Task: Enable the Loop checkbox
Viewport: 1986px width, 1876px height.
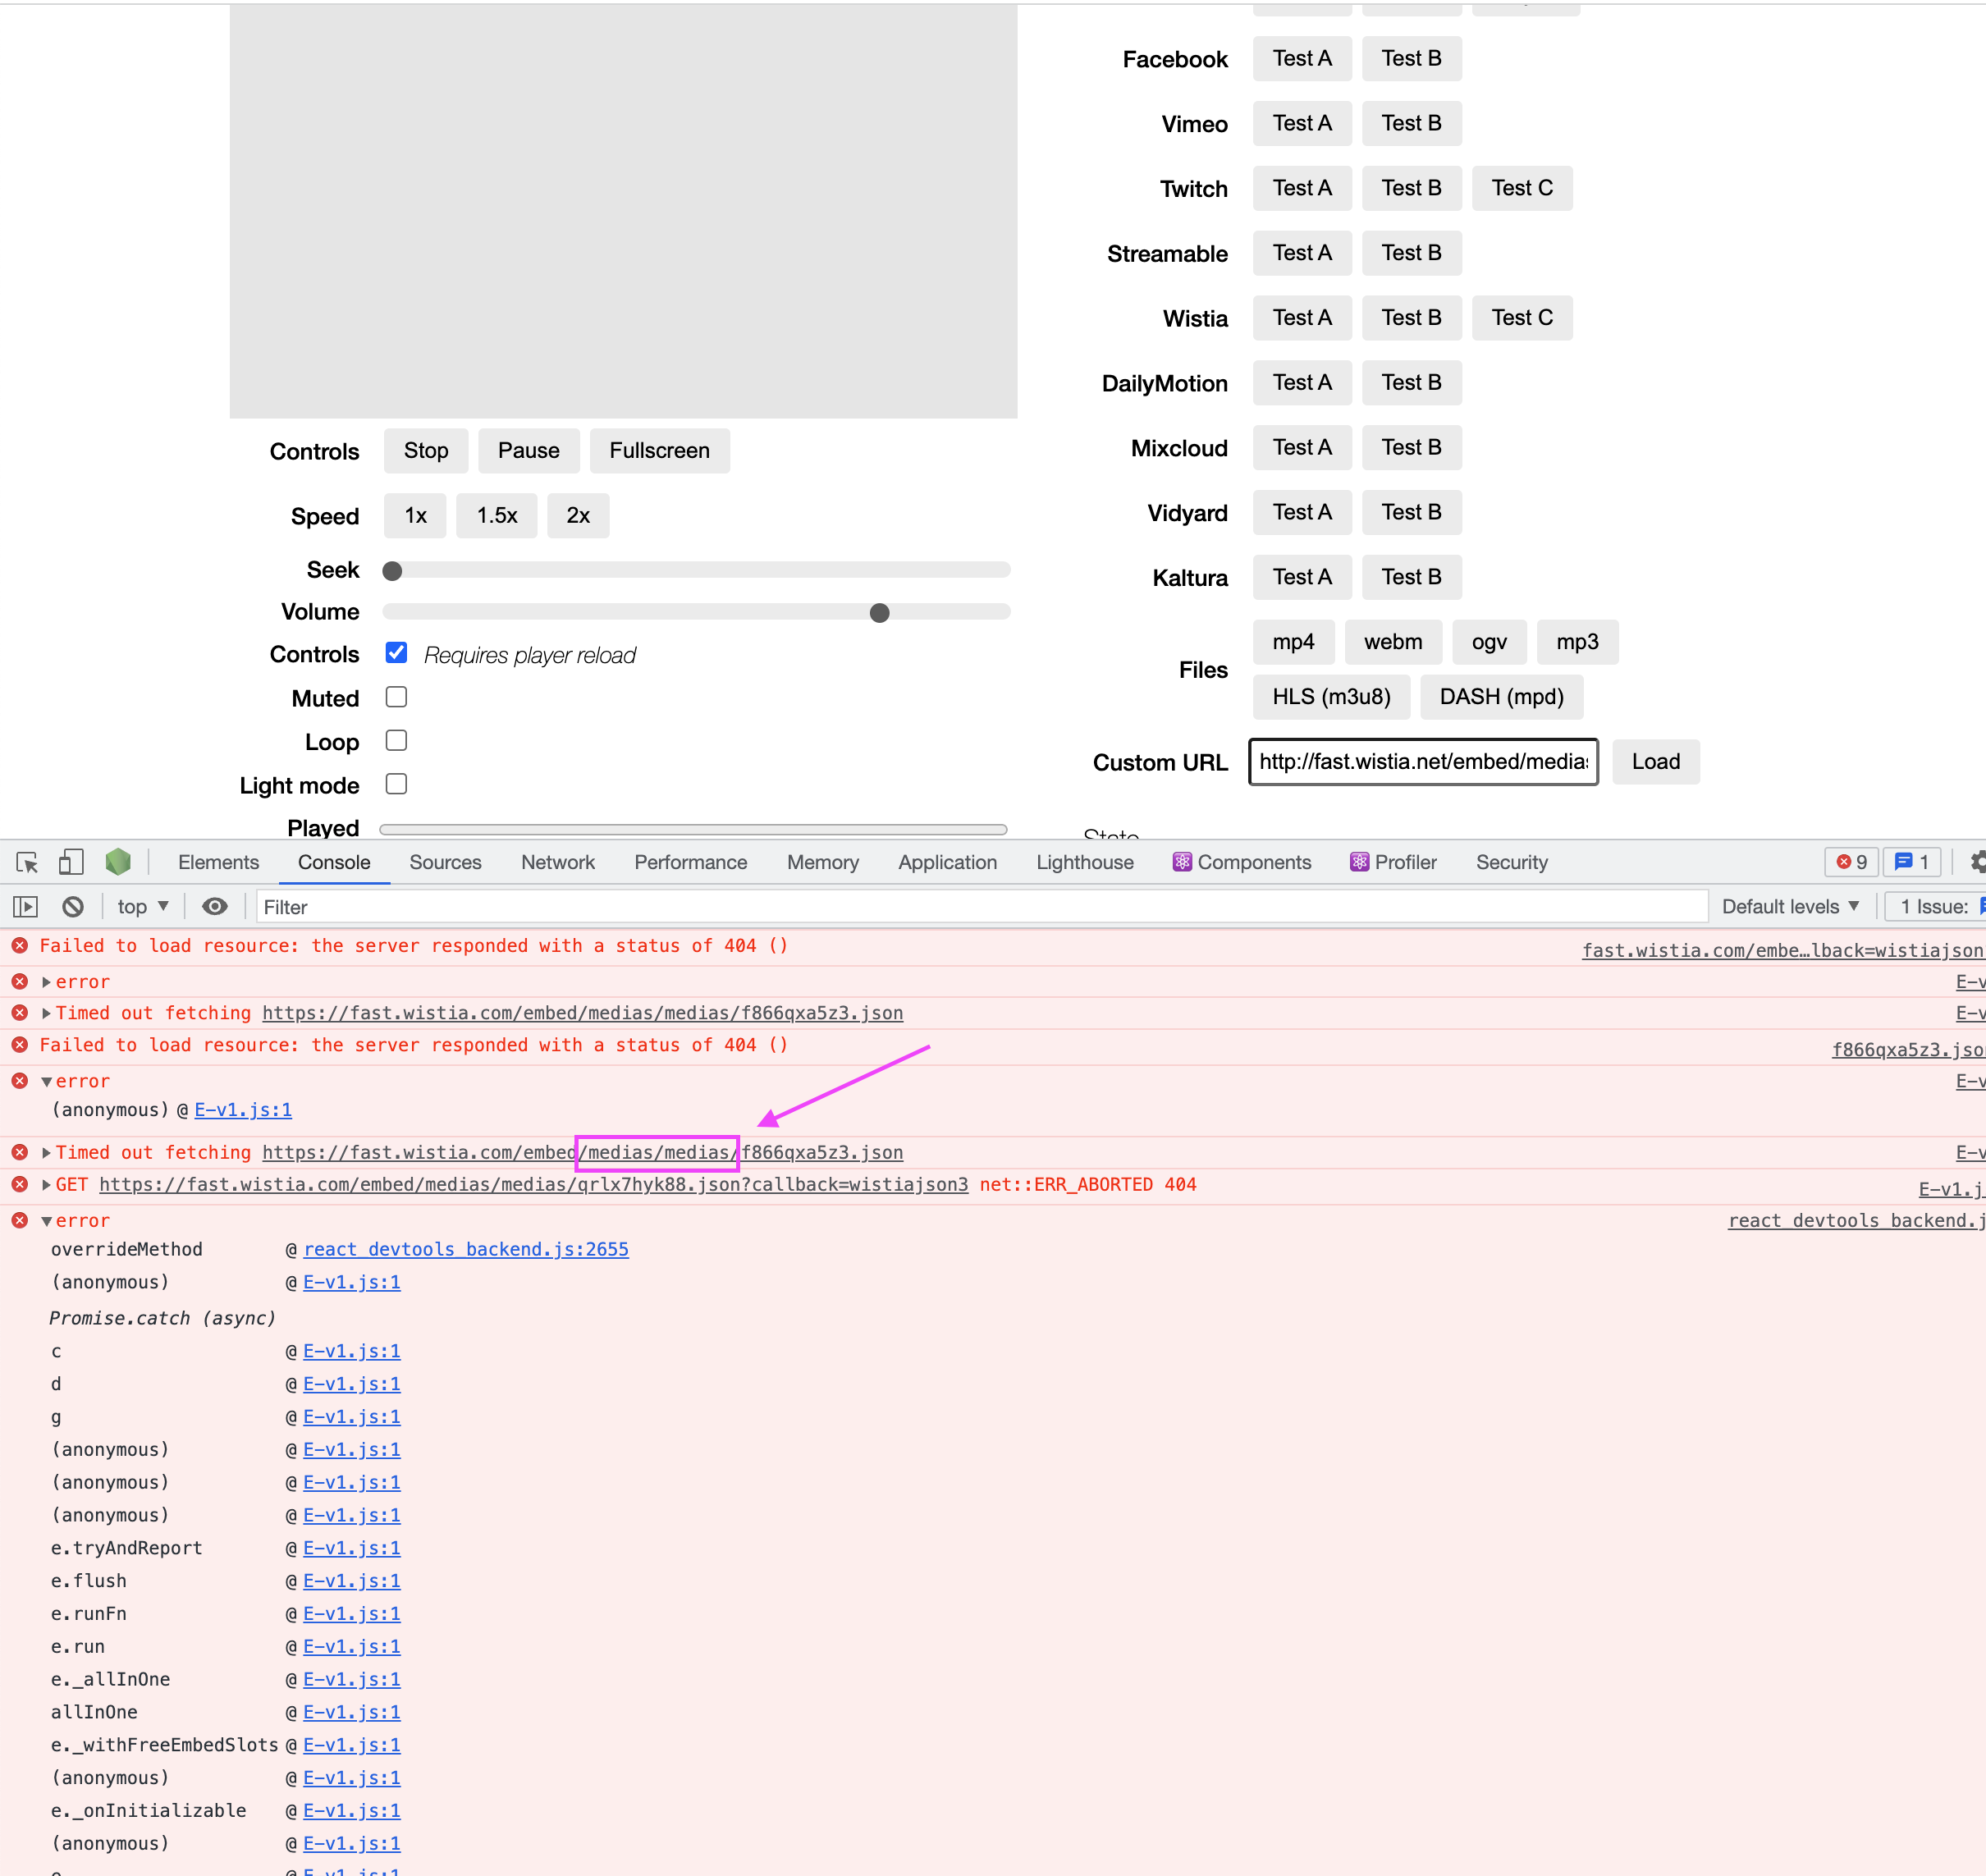Action: click(x=396, y=740)
